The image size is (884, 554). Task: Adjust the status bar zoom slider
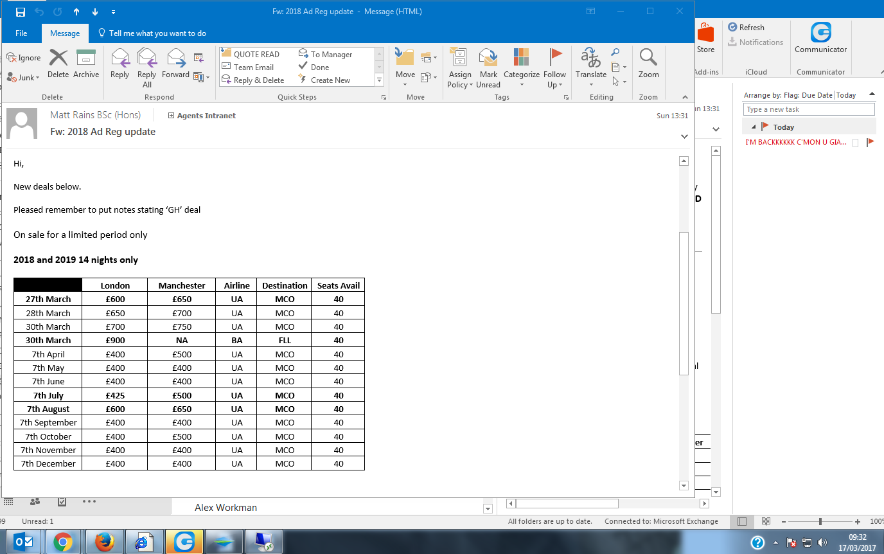[x=820, y=521]
